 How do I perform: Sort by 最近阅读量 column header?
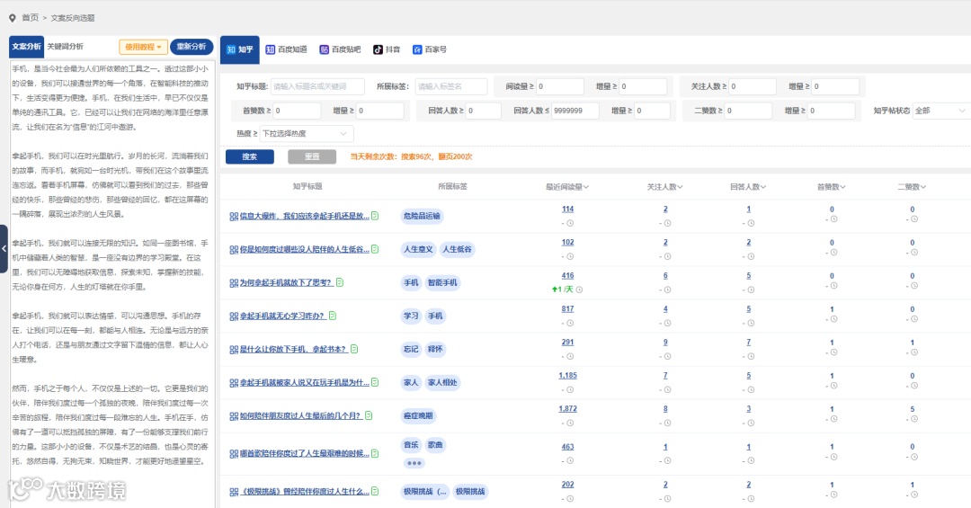(x=567, y=186)
